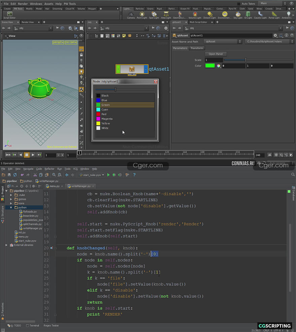Click the qtAsset node info icon

coord(287,35)
